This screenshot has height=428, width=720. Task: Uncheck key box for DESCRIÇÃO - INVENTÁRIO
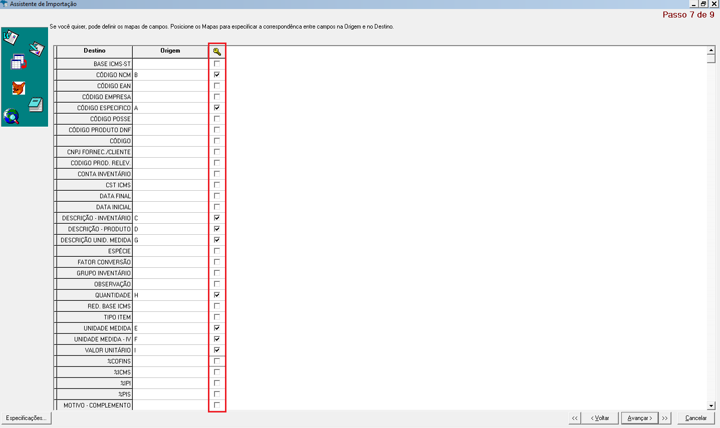pyautogui.click(x=217, y=218)
